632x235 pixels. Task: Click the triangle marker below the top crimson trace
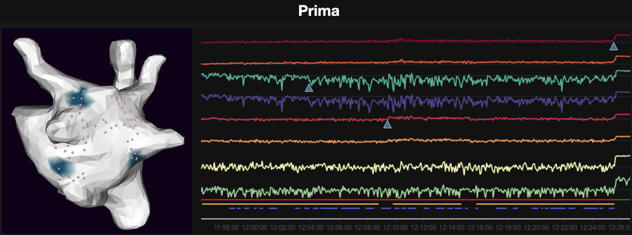[x=614, y=46]
